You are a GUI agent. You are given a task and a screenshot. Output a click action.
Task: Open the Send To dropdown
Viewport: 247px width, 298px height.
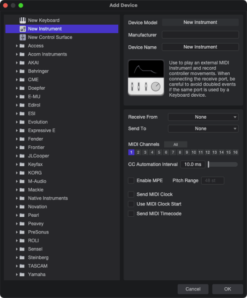(x=203, y=128)
